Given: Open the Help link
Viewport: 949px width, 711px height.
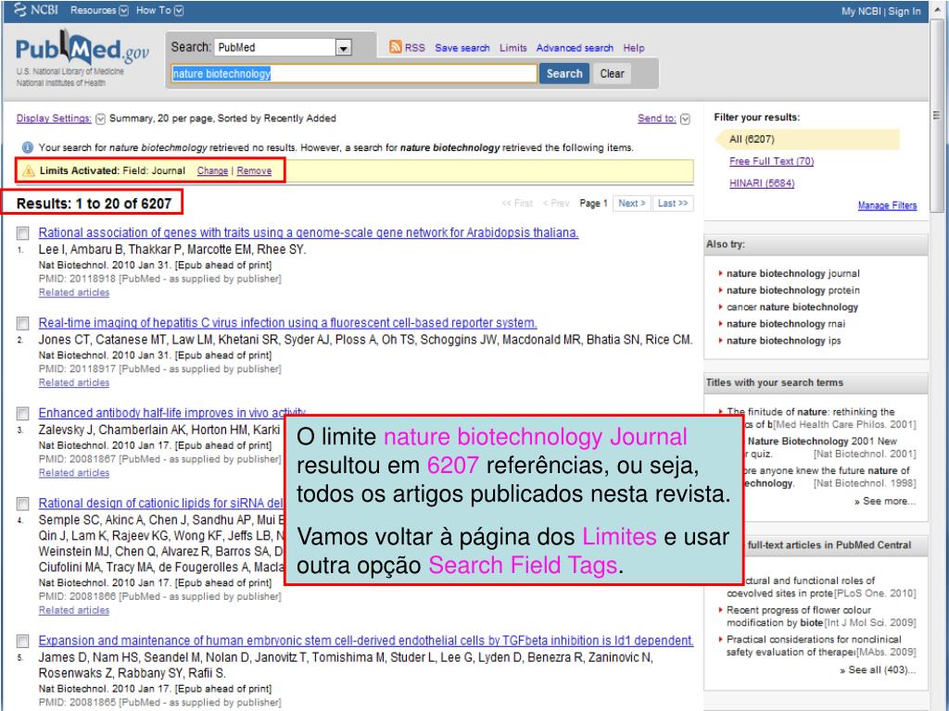Looking at the screenshot, I should [x=634, y=48].
